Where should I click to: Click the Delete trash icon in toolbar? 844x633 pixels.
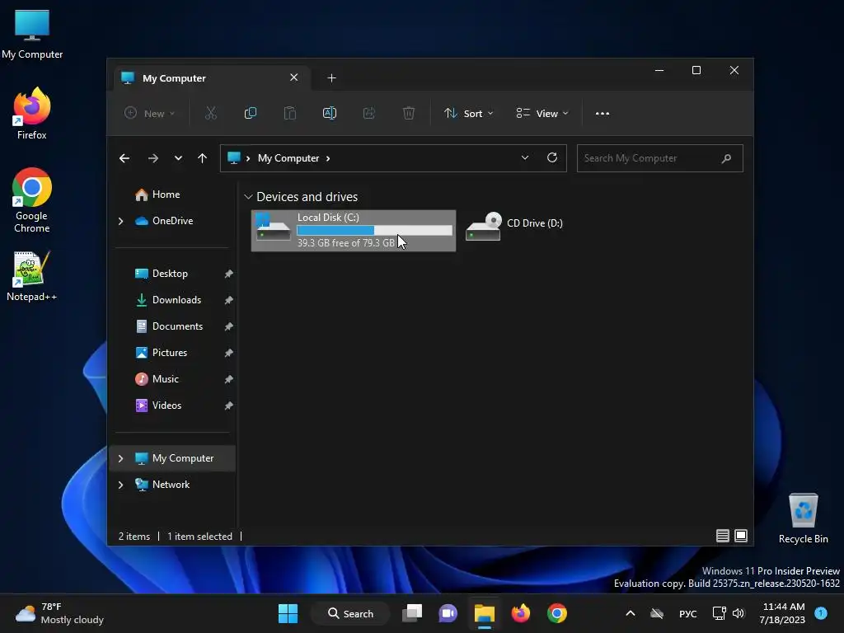point(409,113)
